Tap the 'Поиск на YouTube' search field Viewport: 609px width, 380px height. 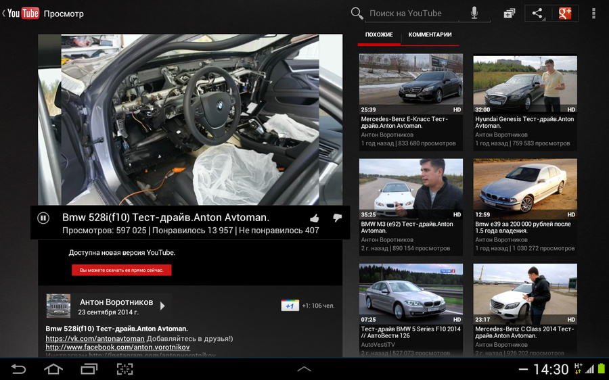[x=412, y=14]
